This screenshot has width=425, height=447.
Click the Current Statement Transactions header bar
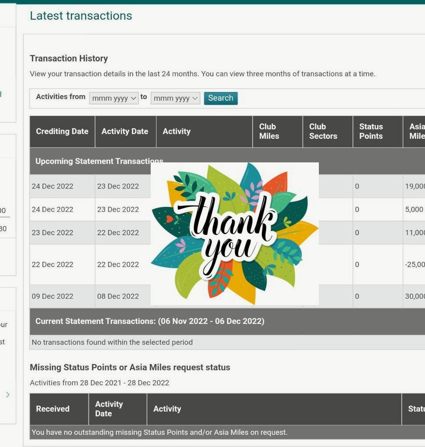227,321
